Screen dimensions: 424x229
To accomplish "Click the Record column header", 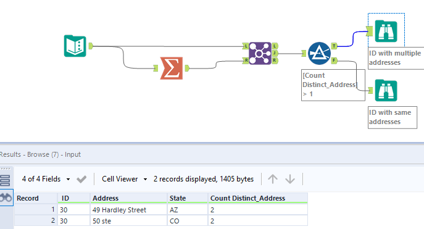I will (x=36, y=198).
